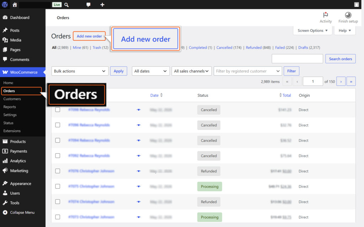Preview first Processing order via eye icon
This screenshot has width=364, height=227.
[x=139, y=187]
